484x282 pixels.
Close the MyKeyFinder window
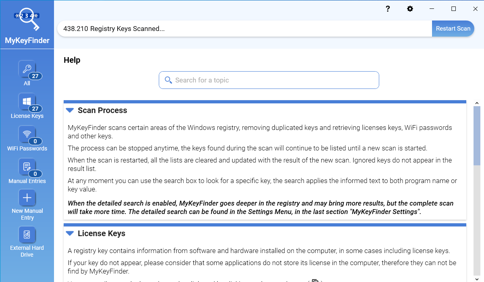[475, 9]
